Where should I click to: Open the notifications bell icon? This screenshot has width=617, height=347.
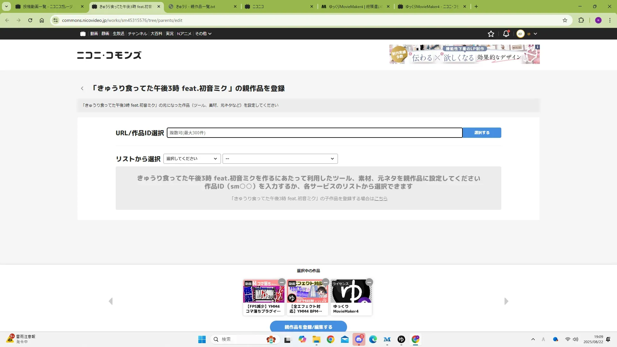[506, 34]
